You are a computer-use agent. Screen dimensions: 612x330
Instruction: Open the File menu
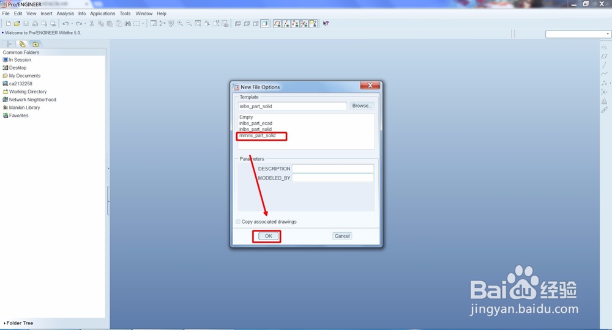(x=6, y=13)
